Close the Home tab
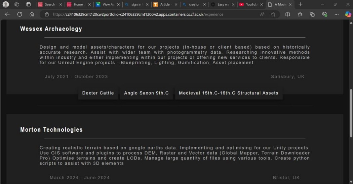This screenshot has width=353, height=184. click(89, 4)
